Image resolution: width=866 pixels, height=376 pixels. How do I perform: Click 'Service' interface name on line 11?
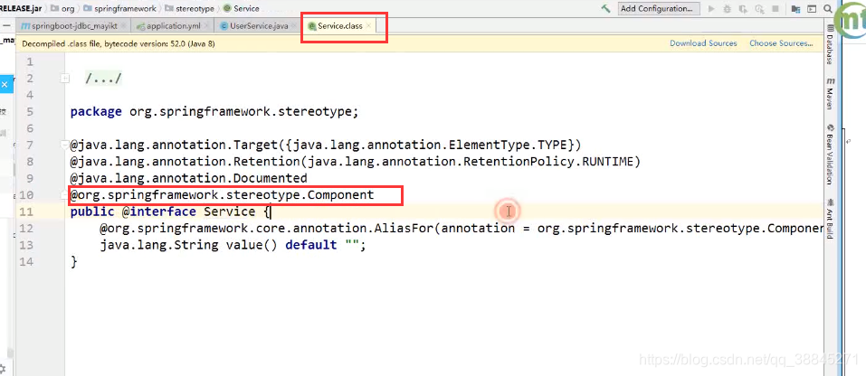click(x=229, y=211)
